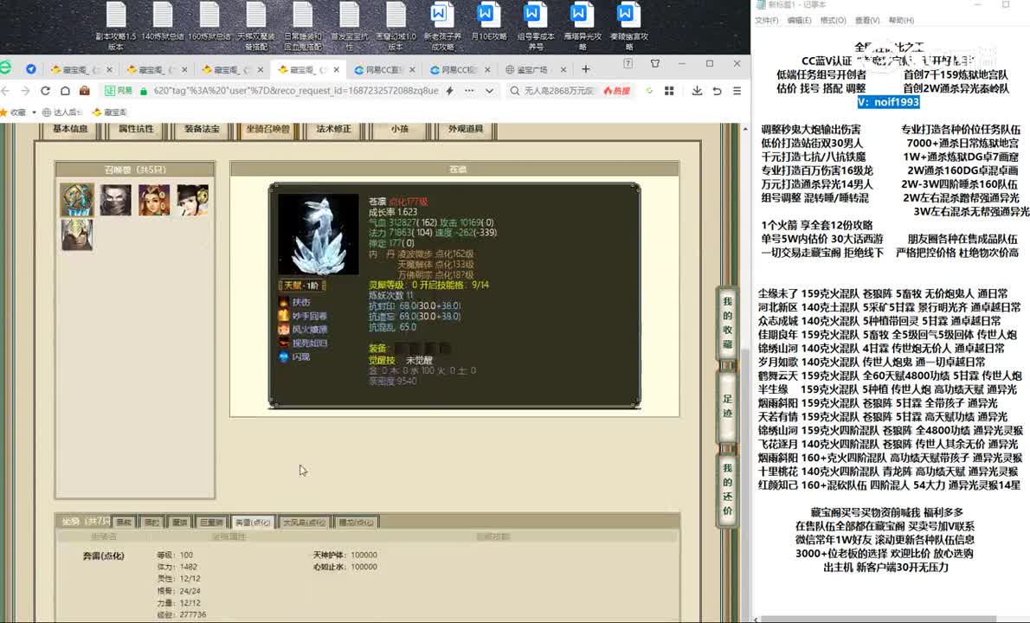Switch to the 坐骑召唤兽 tab
The height and width of the screenshot is (623, 1030).
click(267, 129)
